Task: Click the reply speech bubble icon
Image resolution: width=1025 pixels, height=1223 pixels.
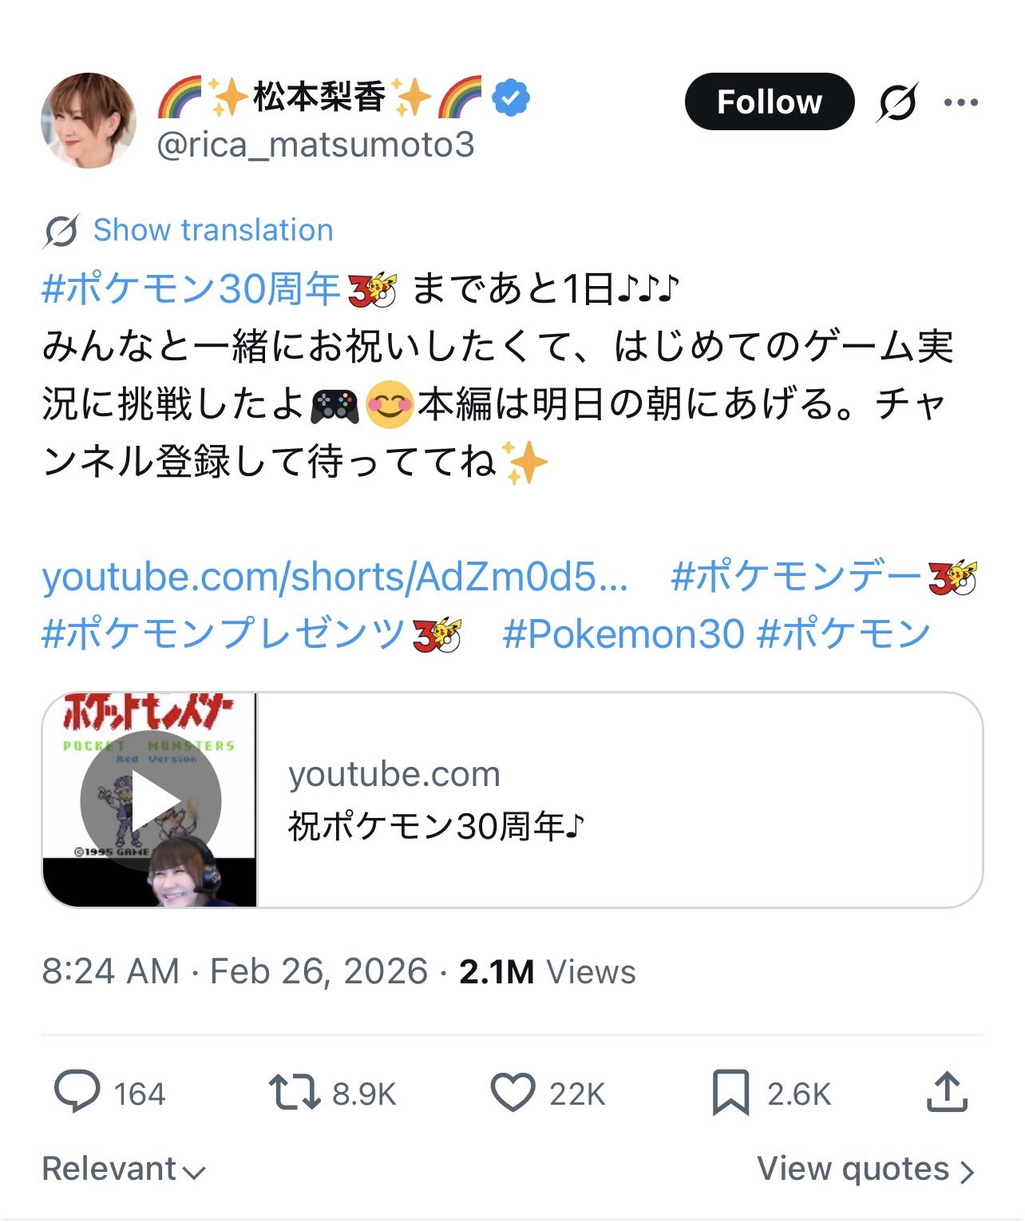Action: pos(77,1091)
